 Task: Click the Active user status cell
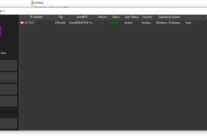point(128,23)
